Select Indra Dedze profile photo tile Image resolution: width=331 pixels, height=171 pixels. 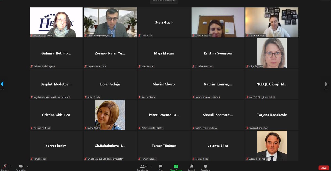(x=110, y=115)
